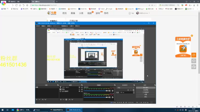The width and height of the screenshot is (200, 112).
Task: Open source properties gear in Sources panel
Action: [66, 100]
